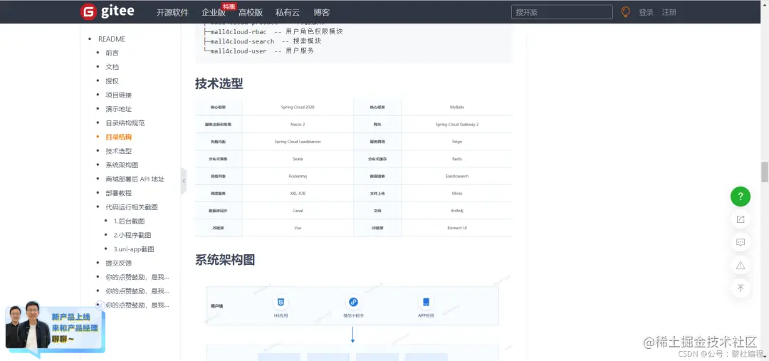This screenshot has width=769, height=361.
Task: Click the Redis table cell
Action: point(457,159)
